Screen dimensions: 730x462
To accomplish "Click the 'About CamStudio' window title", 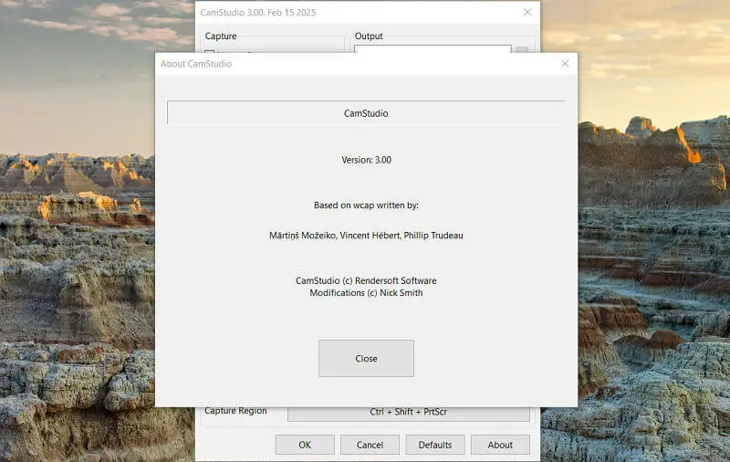I will 196,64.
